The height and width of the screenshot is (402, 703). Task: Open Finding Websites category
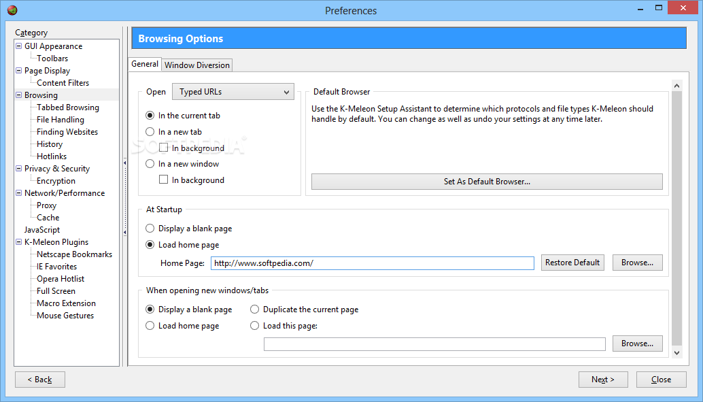tap(67, 131)
